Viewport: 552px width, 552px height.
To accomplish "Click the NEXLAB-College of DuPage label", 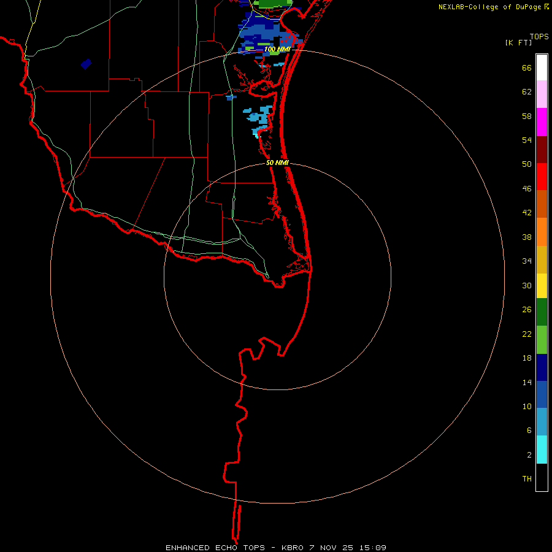I will [489, 7].
